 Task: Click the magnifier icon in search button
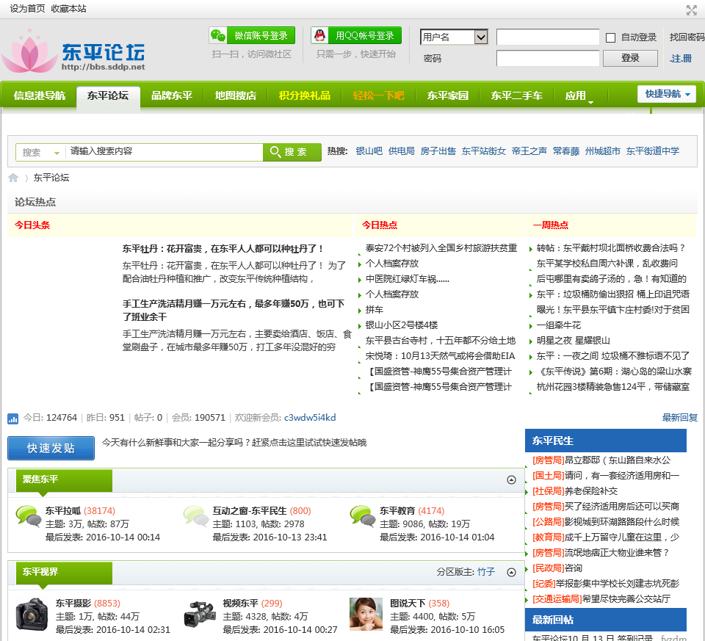275,151
